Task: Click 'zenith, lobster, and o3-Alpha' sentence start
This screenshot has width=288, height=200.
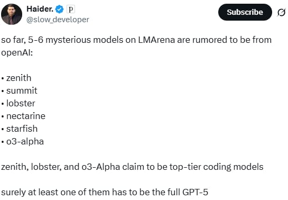Action: tap(60, 167)
